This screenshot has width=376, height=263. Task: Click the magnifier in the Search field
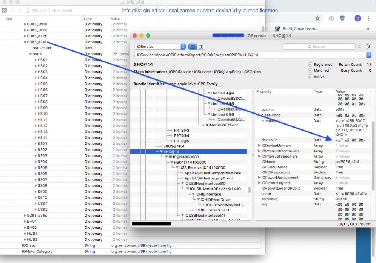[309, 47]
